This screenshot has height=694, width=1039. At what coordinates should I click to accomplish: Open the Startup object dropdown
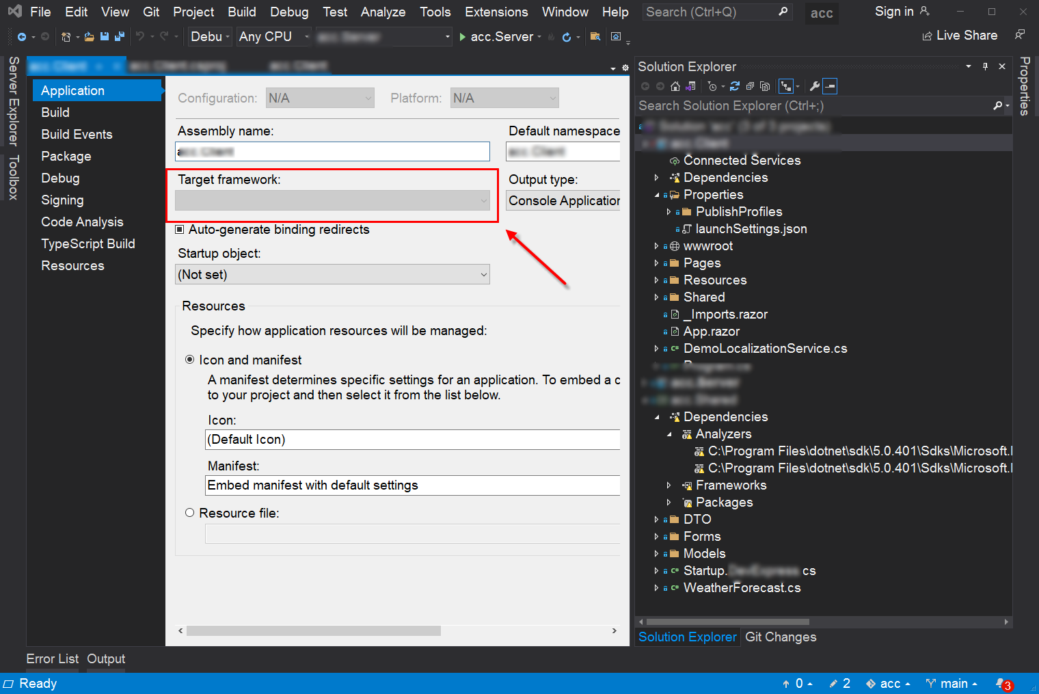click(x=332, y=274)
